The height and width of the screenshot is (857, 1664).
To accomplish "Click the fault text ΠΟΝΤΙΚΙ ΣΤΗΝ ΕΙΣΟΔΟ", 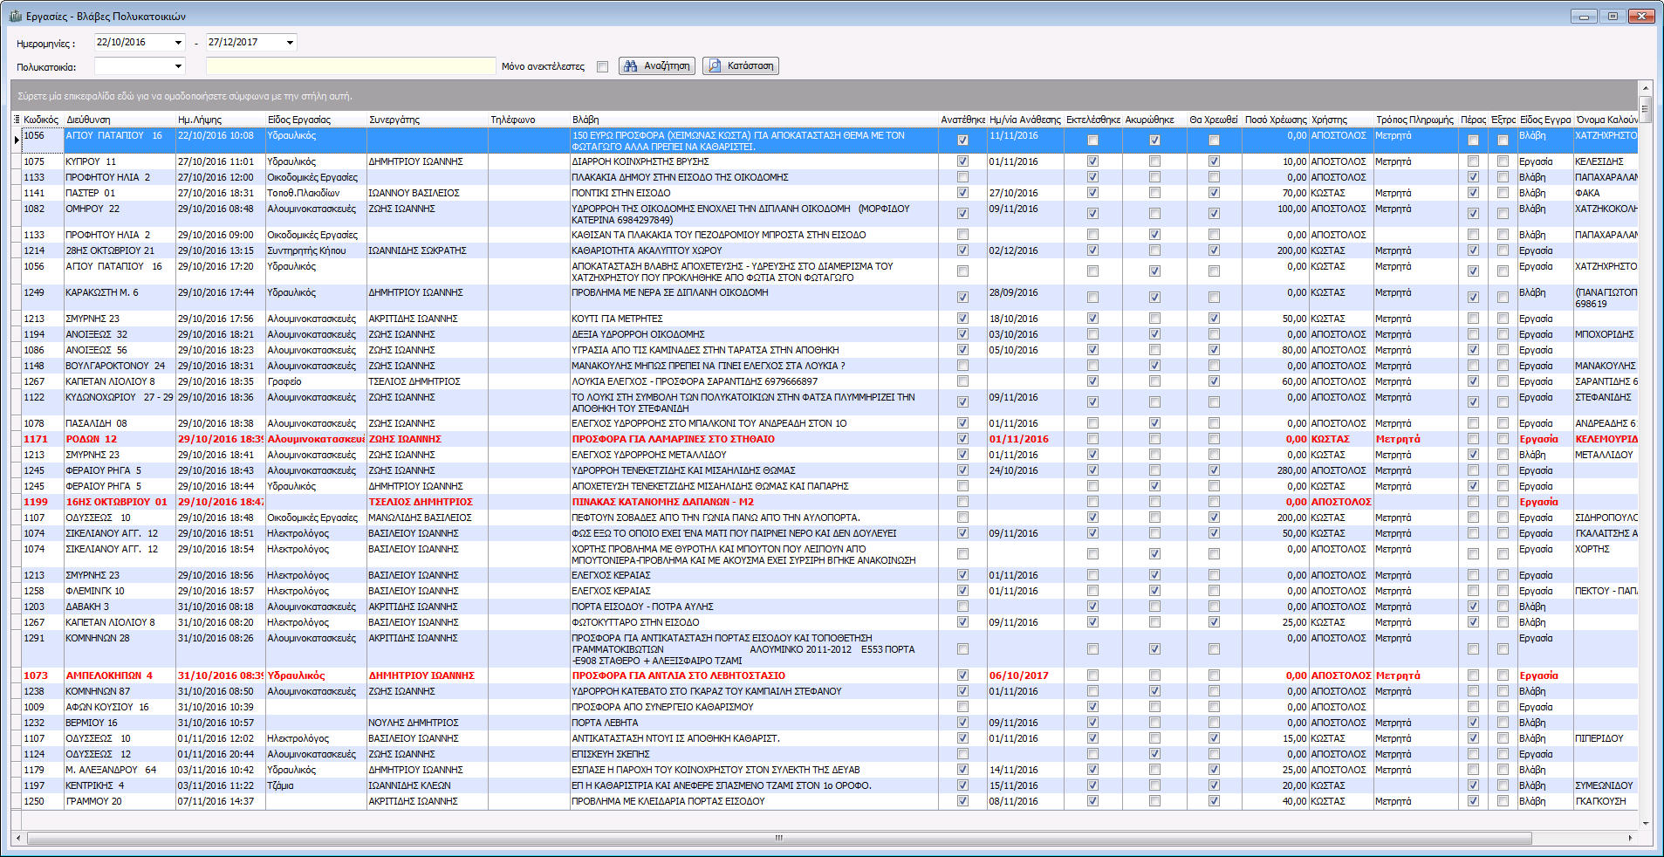I will [621, 193].
